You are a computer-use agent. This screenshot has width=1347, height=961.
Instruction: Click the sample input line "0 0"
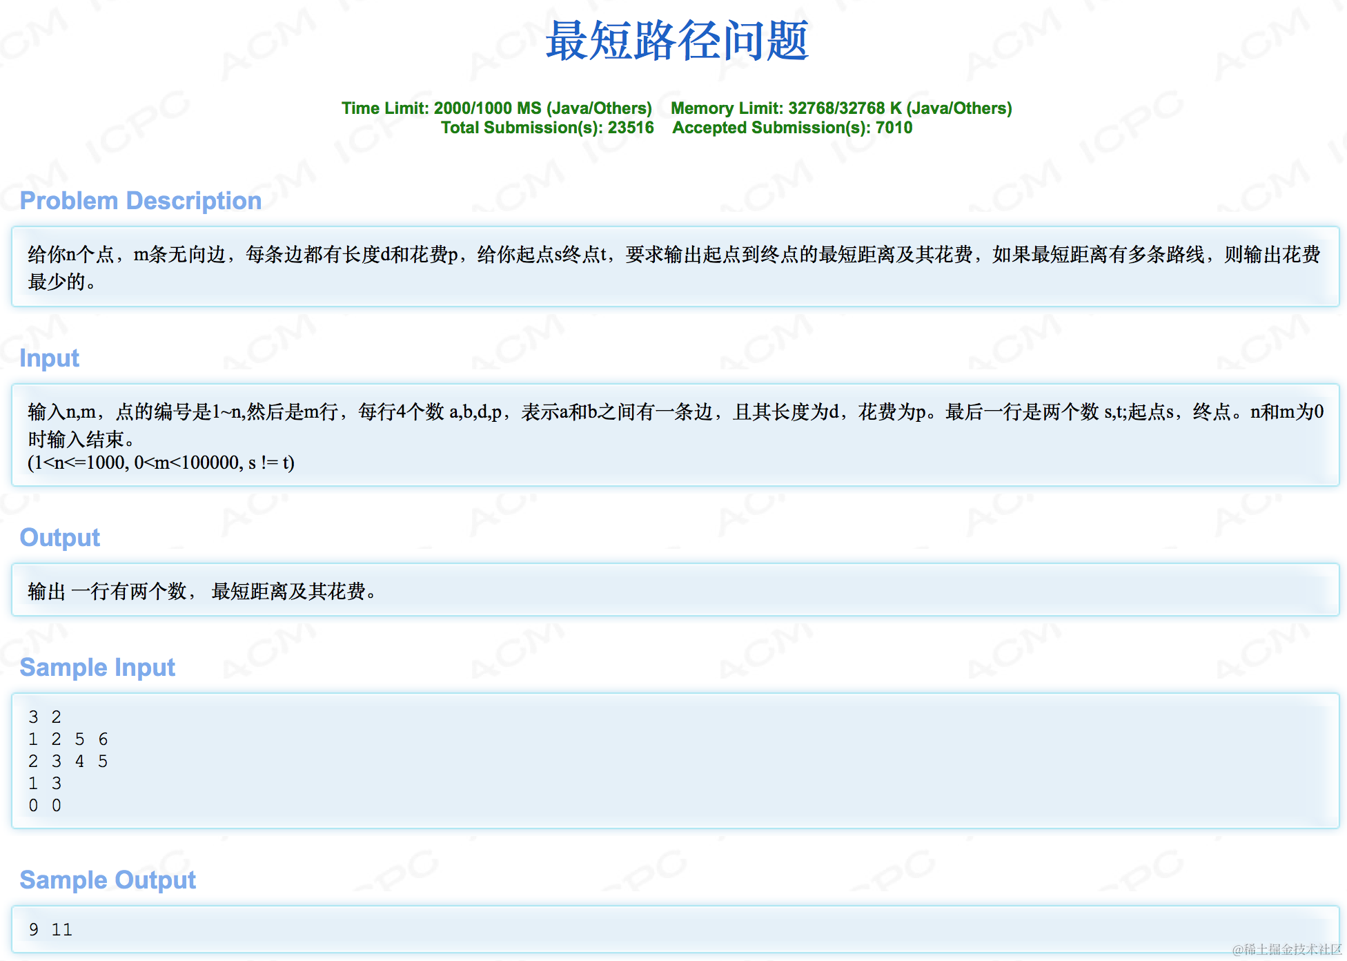(45, 806)
